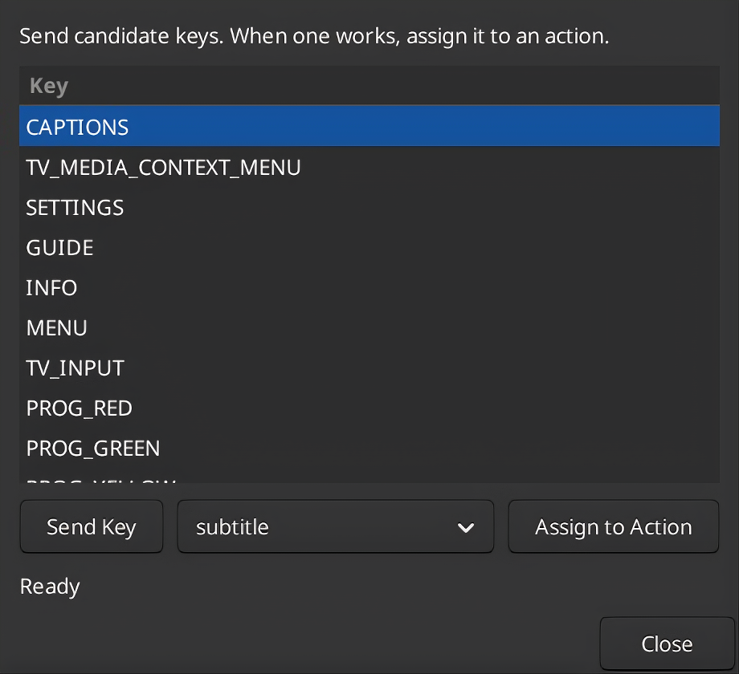Image resolution: width=739 pixels, height=674 pixels.
Task: Highlight the MENU key entry
Action: (369, 327)
